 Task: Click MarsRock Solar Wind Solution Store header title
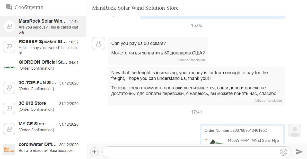coord(135,8)
